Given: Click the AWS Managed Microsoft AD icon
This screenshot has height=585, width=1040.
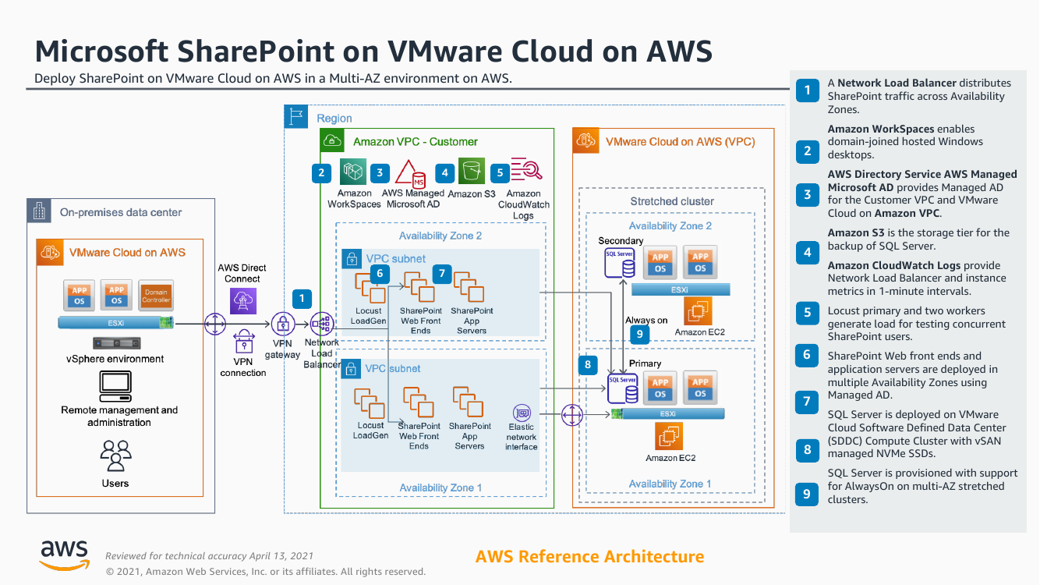Looking at the screenshot, I should 410,172.
